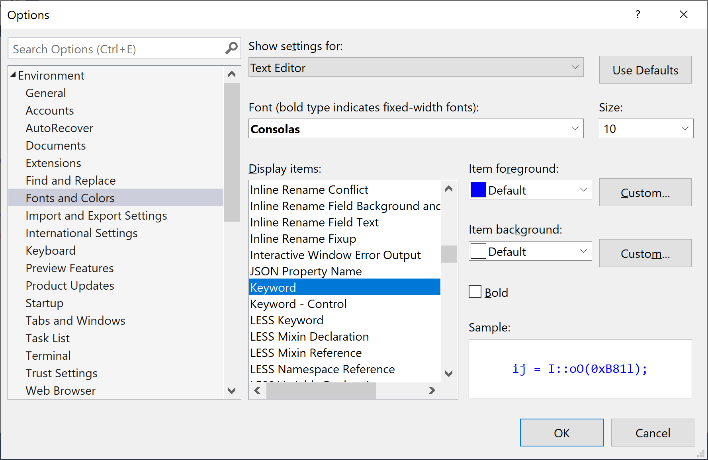
Task: Select General in the options tree
Action: click(x=46, y=93)
